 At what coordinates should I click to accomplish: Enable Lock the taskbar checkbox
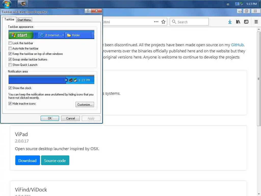[10, 43]
